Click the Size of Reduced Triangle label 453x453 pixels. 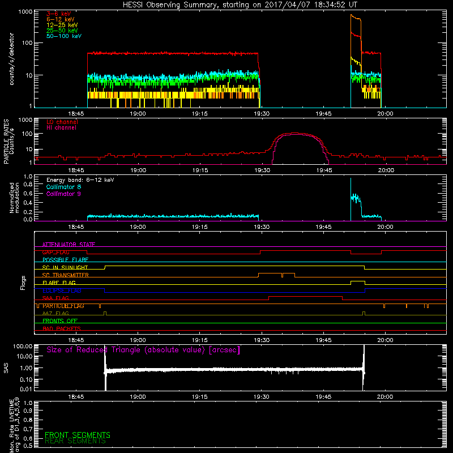click(x=143, y=350)
